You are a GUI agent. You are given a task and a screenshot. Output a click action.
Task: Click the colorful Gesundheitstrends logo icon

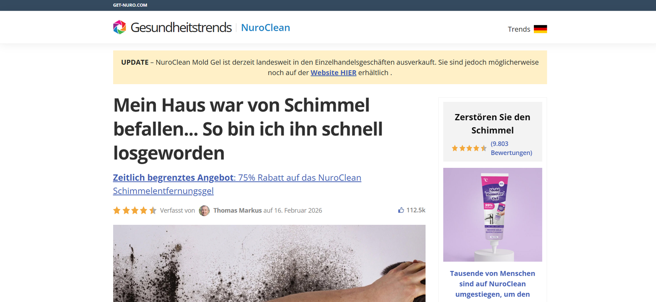pyautogui.click(x=120, y=27)
